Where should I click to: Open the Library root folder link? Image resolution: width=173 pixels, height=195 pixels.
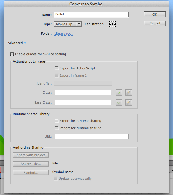(x=63, y=33)
